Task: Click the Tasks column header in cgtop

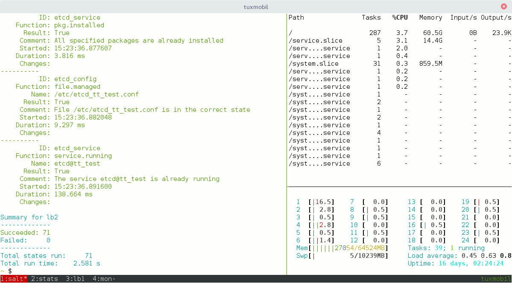Action: click(x=371, y=18)
